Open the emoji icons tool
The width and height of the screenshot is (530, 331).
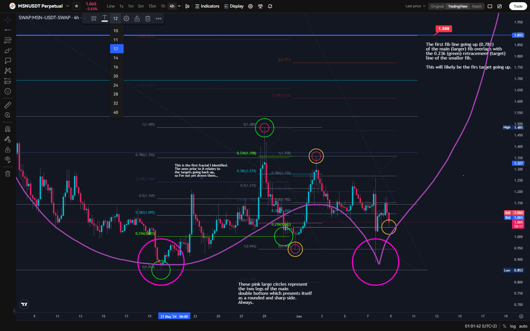click(8, 91)
